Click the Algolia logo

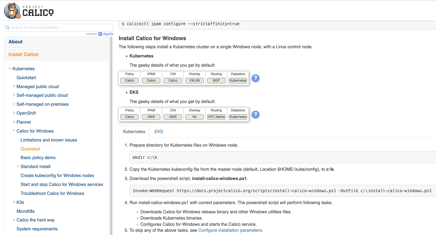click(106, 34)
